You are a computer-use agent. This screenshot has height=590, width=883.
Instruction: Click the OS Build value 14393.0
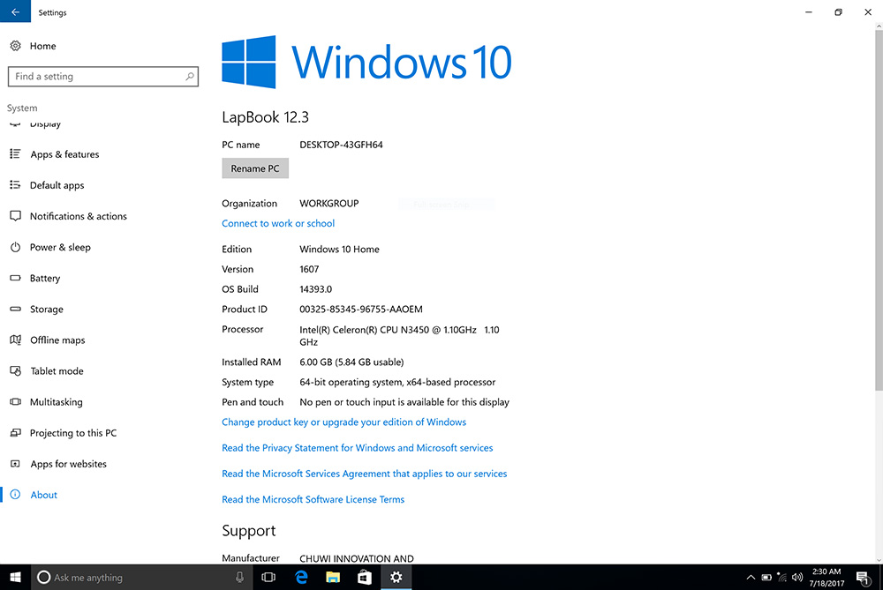click(x=316, y=289)
